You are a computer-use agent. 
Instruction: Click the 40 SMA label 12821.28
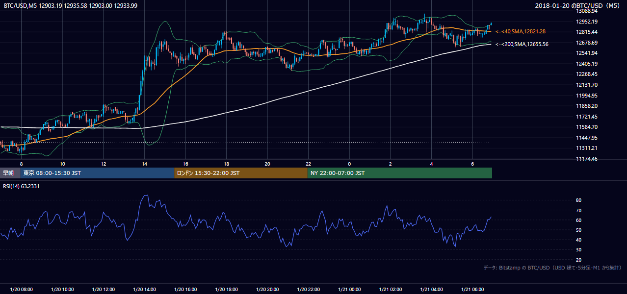(521, 31)
